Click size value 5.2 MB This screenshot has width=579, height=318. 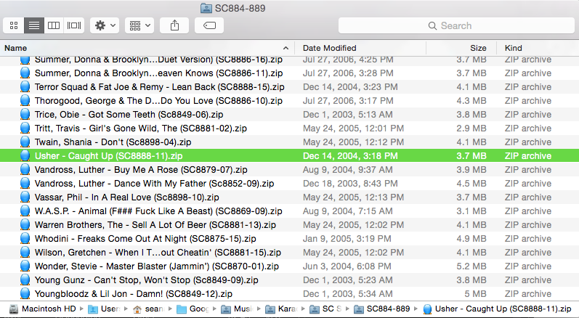pos(471,266)
